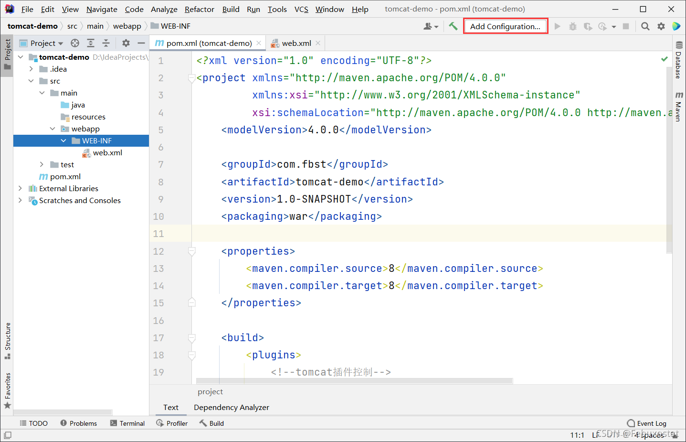Click the project breadcrumb below editor
Viewport: 686px width, 442px height.
210,391
